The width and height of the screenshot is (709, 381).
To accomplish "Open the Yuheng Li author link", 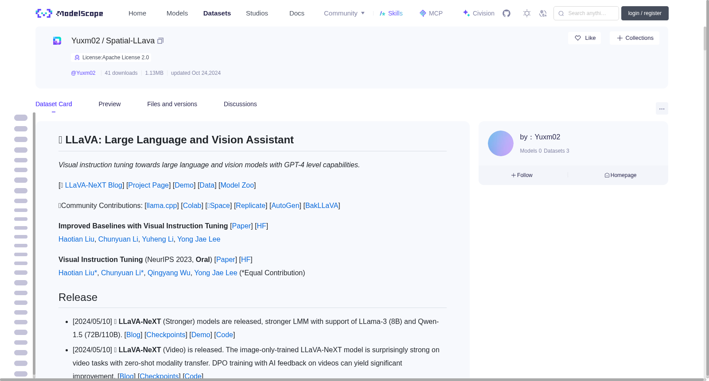I will pos(158,239).
